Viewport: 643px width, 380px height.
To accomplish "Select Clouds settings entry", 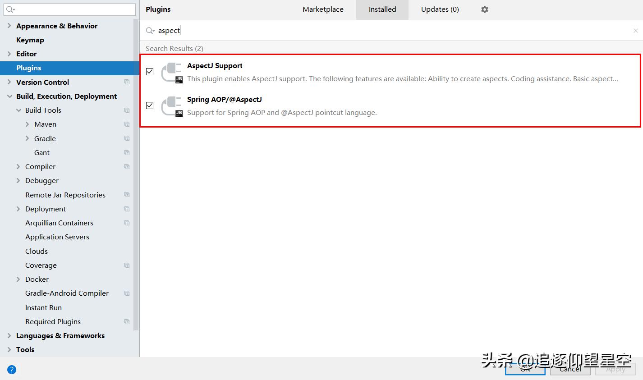I will tap(37, 251).
